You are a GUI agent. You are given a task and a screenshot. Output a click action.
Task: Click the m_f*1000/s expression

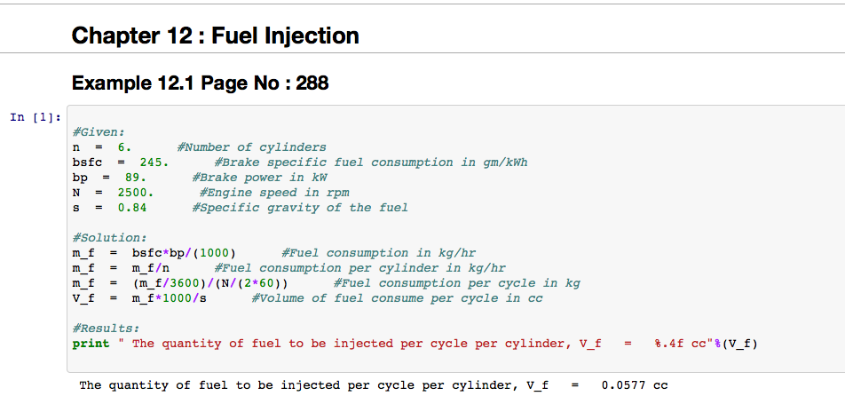tap(169, 298)
